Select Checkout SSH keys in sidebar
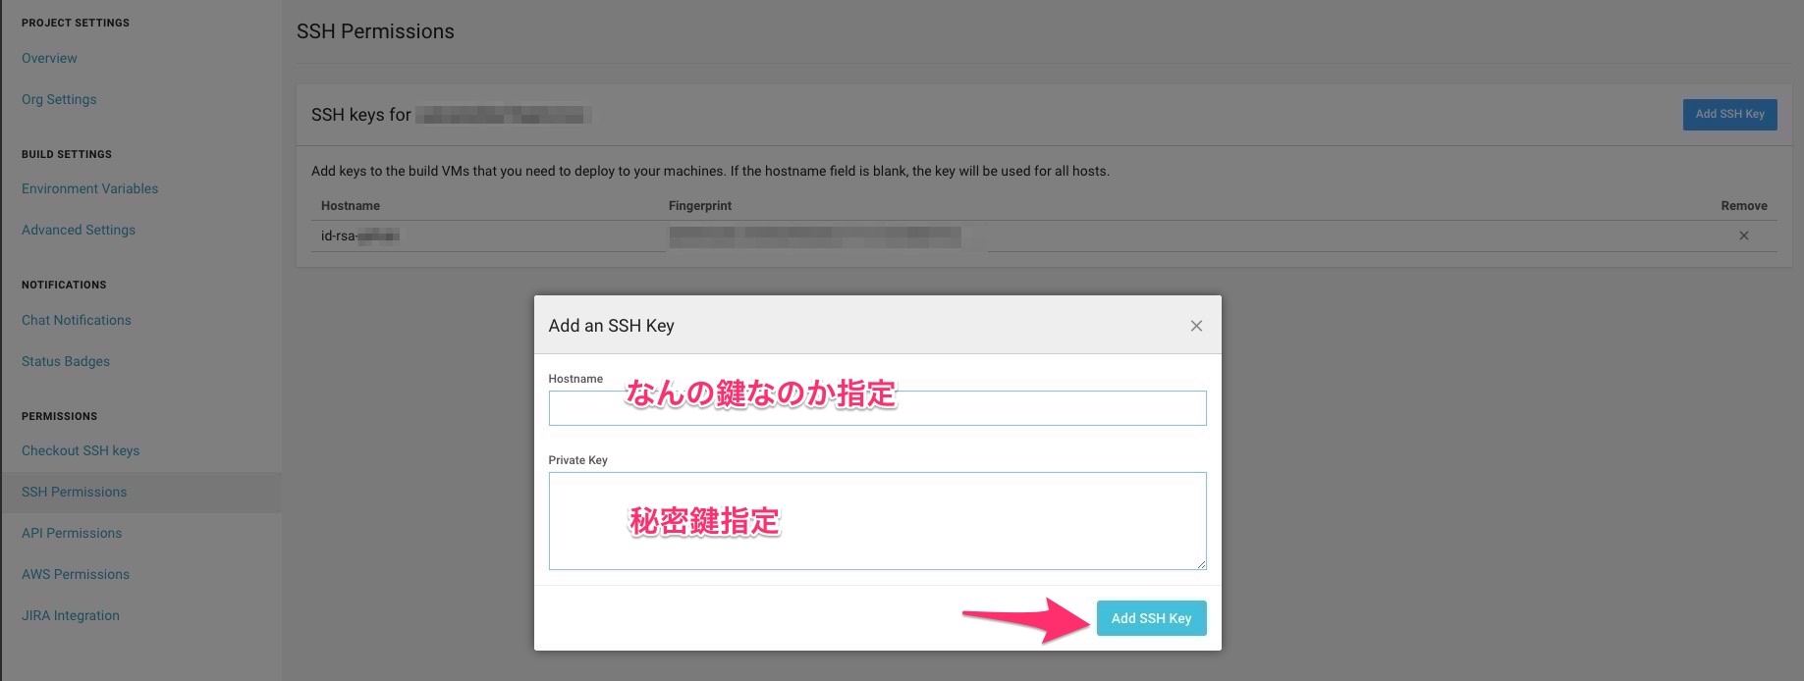This screenshot has width=1804, height=681. click(x=81, y=450)
